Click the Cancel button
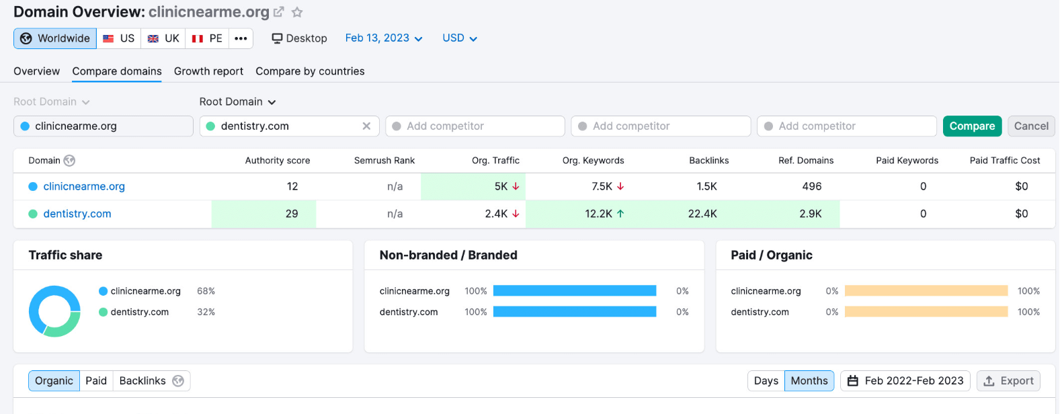The height and width of the screenshot is (414, 1062). (1031, 126)
